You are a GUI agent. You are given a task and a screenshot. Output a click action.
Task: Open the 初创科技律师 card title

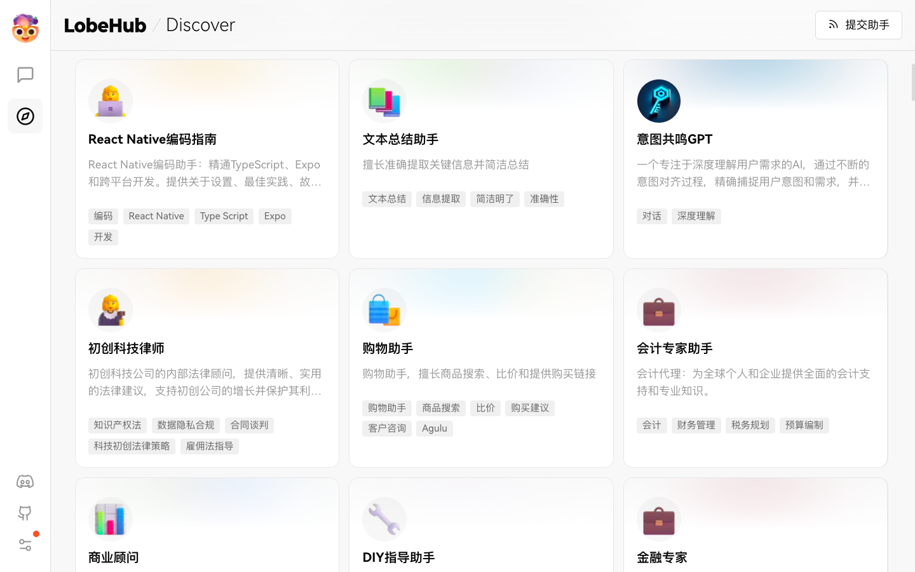(x=126, y=348)
